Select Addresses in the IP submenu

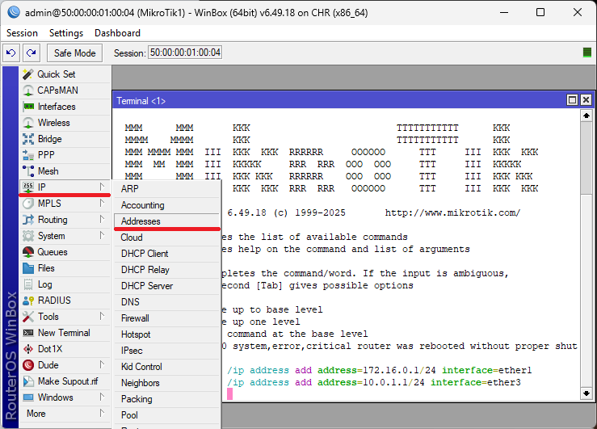pos(141,221)
